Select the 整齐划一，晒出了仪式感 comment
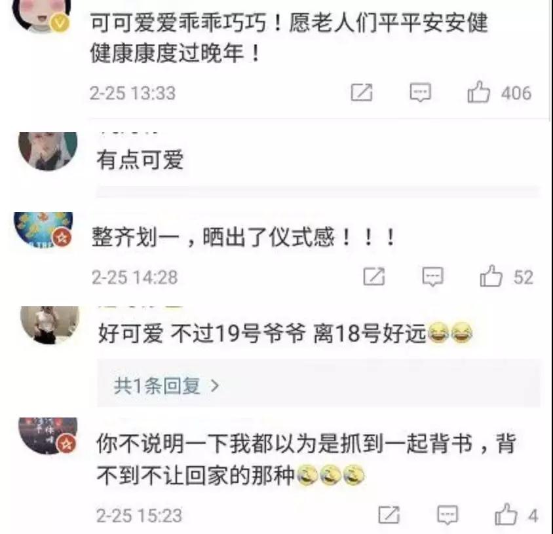 click(x=243, y=236)
